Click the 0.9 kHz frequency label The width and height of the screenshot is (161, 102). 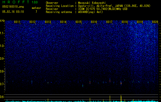coord(2,59)
